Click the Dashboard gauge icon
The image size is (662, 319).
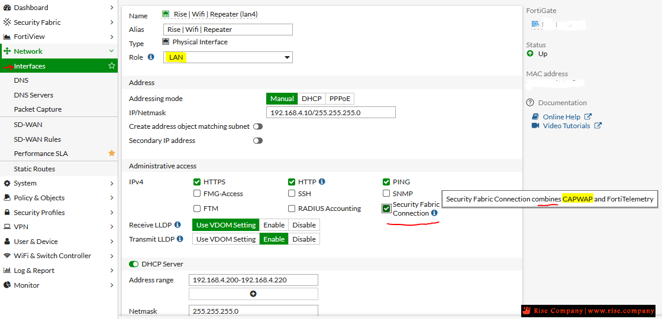click(x=7, y=8)
